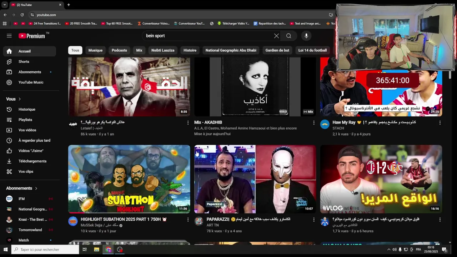Click the taskbar search box

(x=45, y=250)
